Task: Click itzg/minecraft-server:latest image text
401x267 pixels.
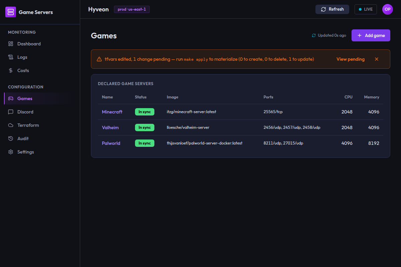Action: coord(191,112)
